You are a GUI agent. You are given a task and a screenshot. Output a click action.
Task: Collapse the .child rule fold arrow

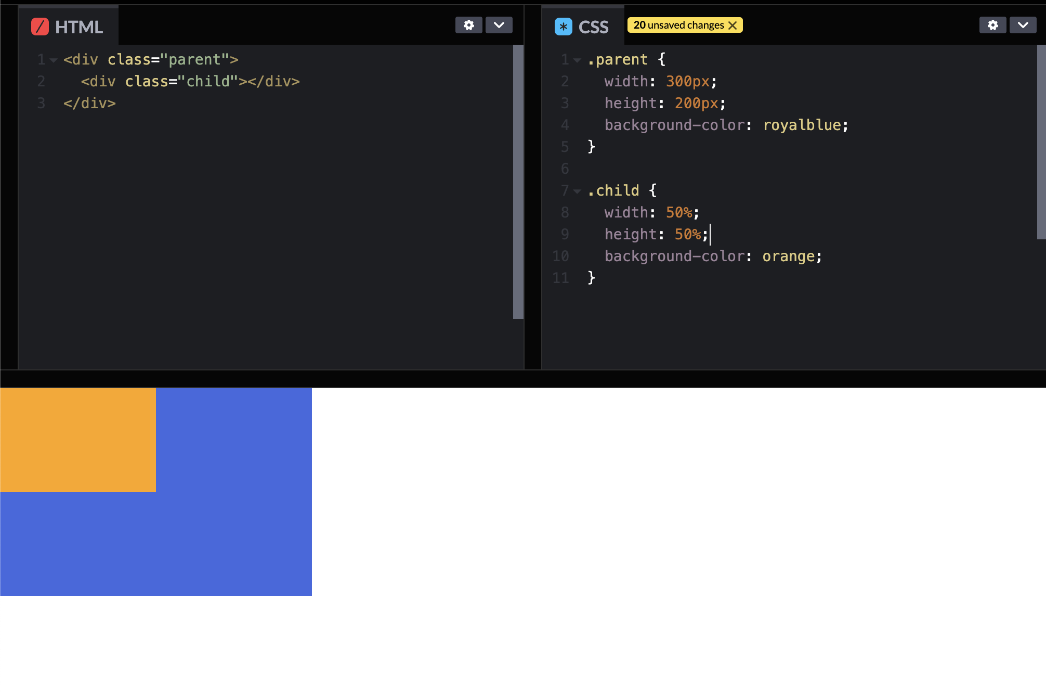(x=577, y=191)
